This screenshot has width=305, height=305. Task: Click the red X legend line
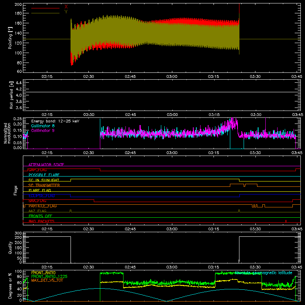click(45, 8)
